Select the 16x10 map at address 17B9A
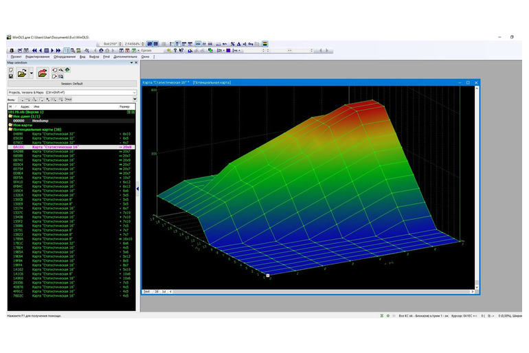 click(x=71, y=239)
